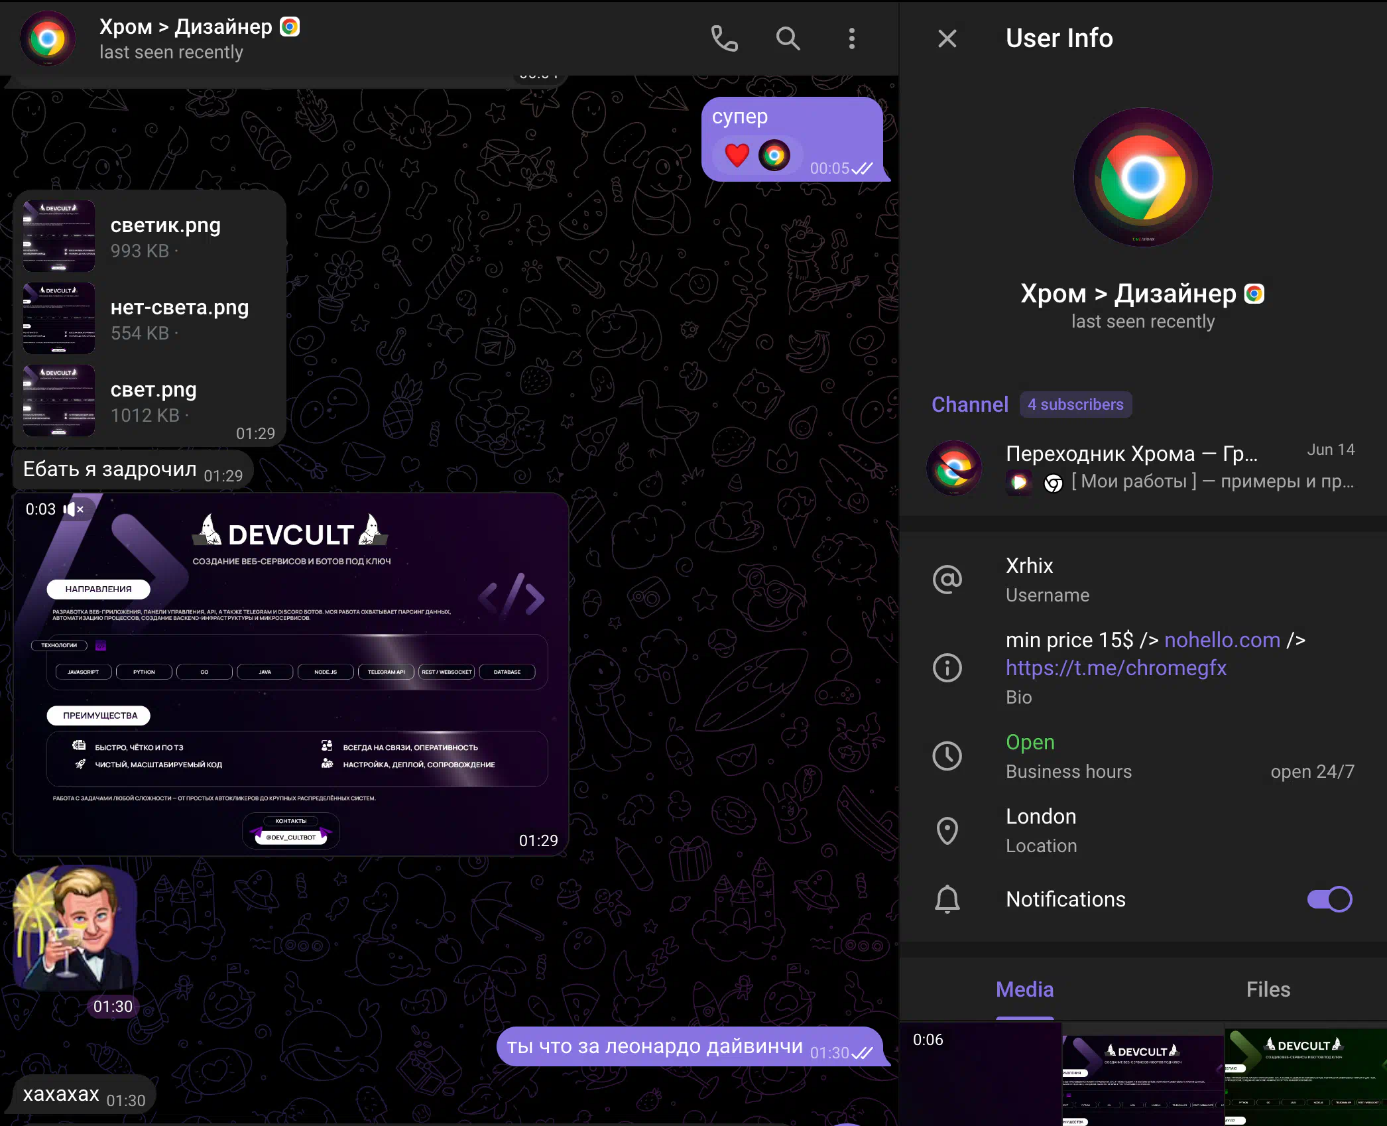This screenshot has height=1126, width=1387.
Task: Click the location pin icon
Action: [x=947, y=830]
